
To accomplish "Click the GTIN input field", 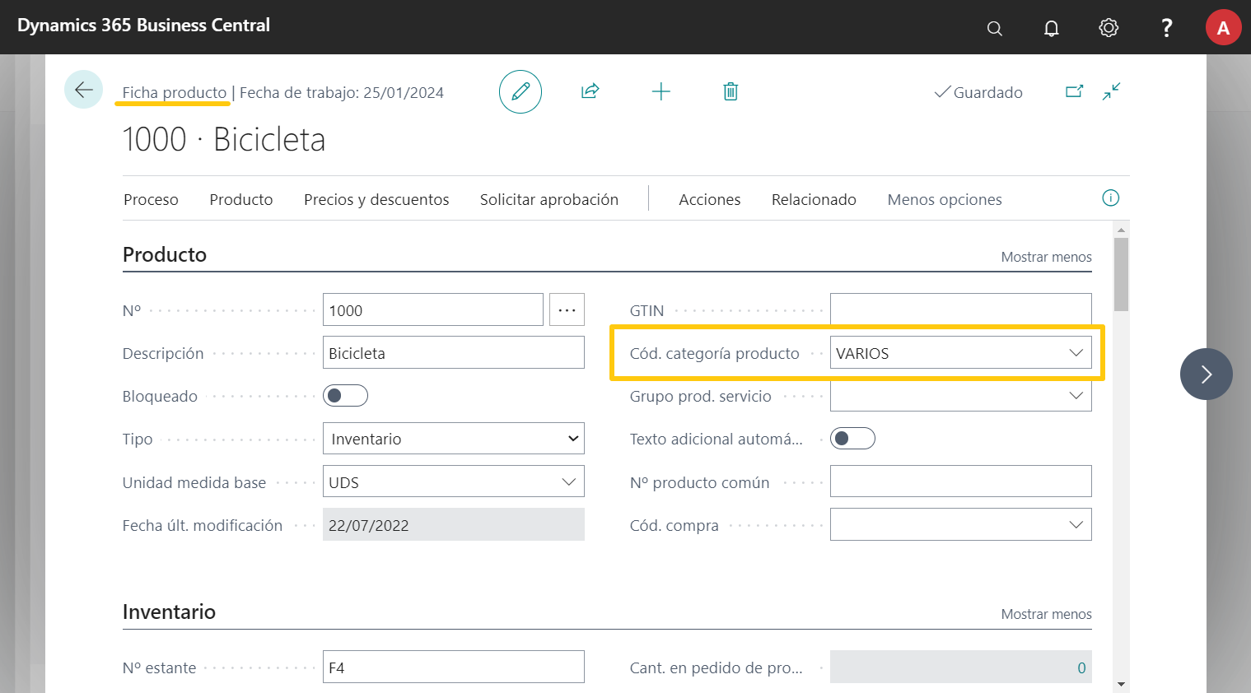I will [961, 309].
